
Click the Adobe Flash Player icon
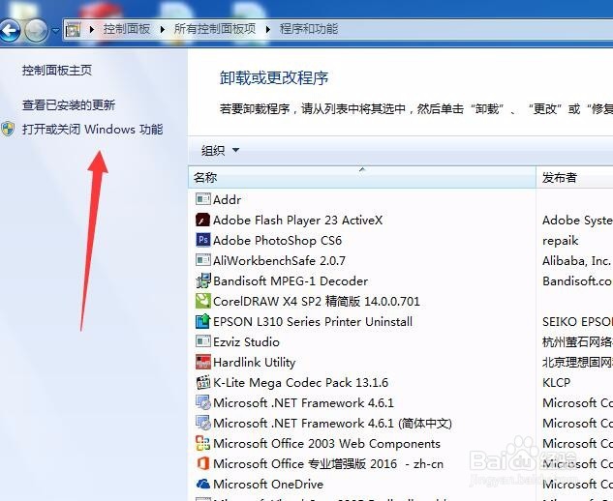point(203,220)
